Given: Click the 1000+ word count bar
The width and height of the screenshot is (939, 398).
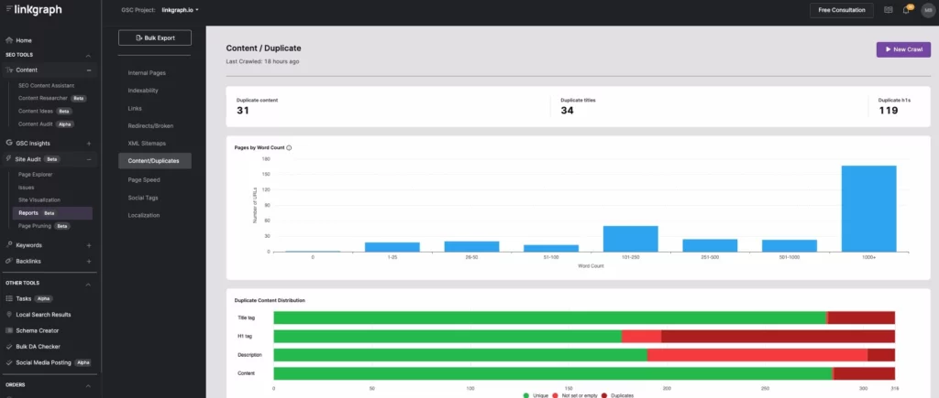Looking at the screenshot, I should (867, 209).
